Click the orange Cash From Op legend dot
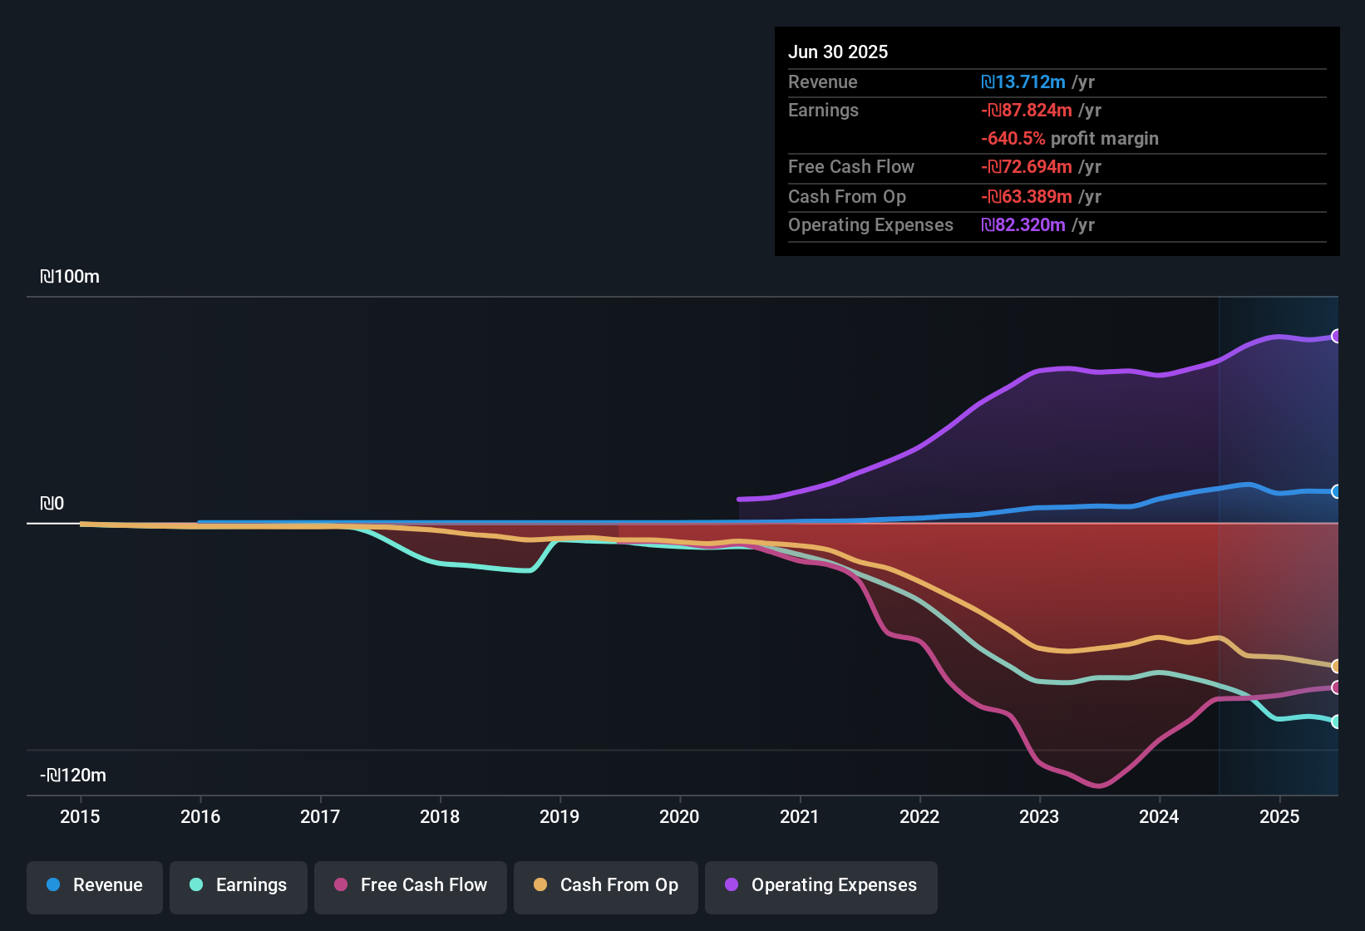1365x931 pixels. click(x=540, y=884)
